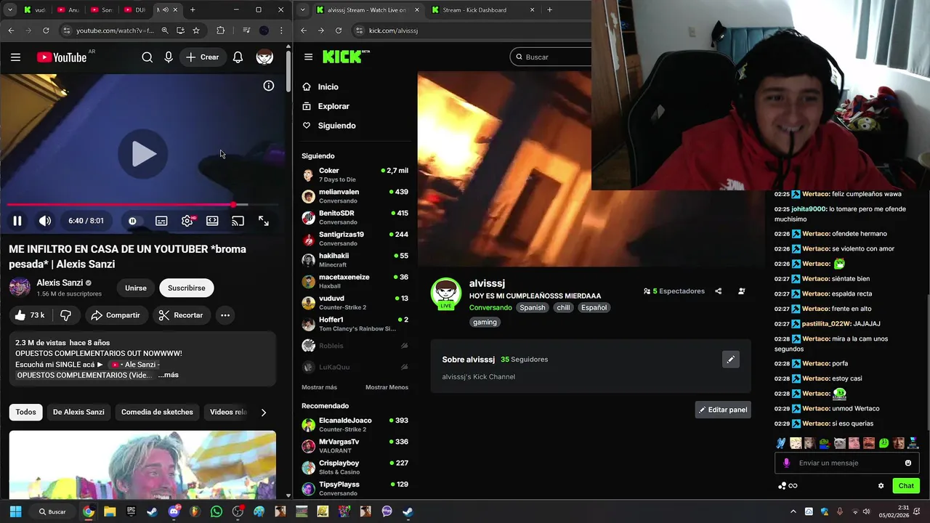Expand video description with ...más

(x=168, y=375)
